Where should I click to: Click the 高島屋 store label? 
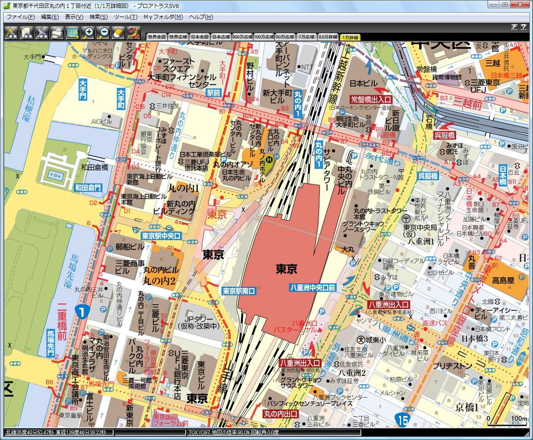click(x=503, y=281)
